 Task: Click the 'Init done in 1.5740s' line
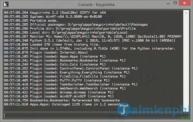coord(90,49)
